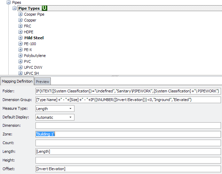This screenshot has width=222, height=174.
Task: Expand the Mild Steel node
Action: 21,38
